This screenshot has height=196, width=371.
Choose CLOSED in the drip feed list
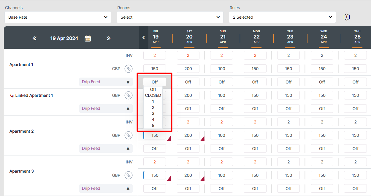(153, 95)
